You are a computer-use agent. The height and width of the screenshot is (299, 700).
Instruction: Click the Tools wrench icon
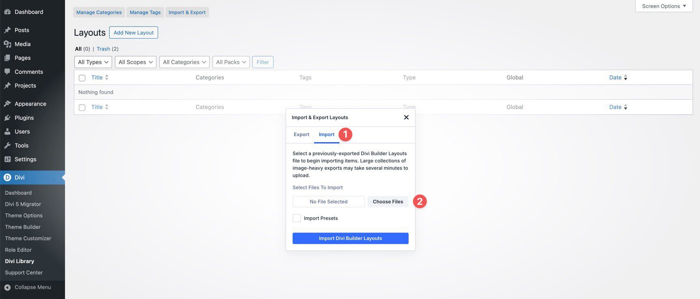(7, 145)
